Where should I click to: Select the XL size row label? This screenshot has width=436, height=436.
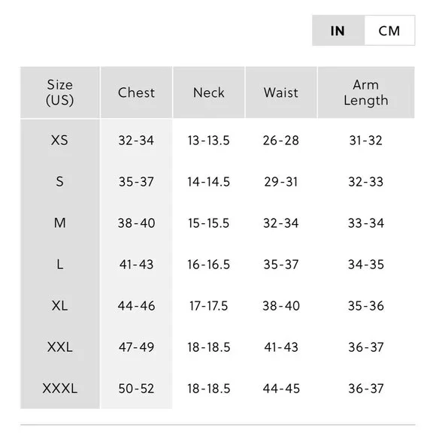pyautogui.click(x=59, y=306)
